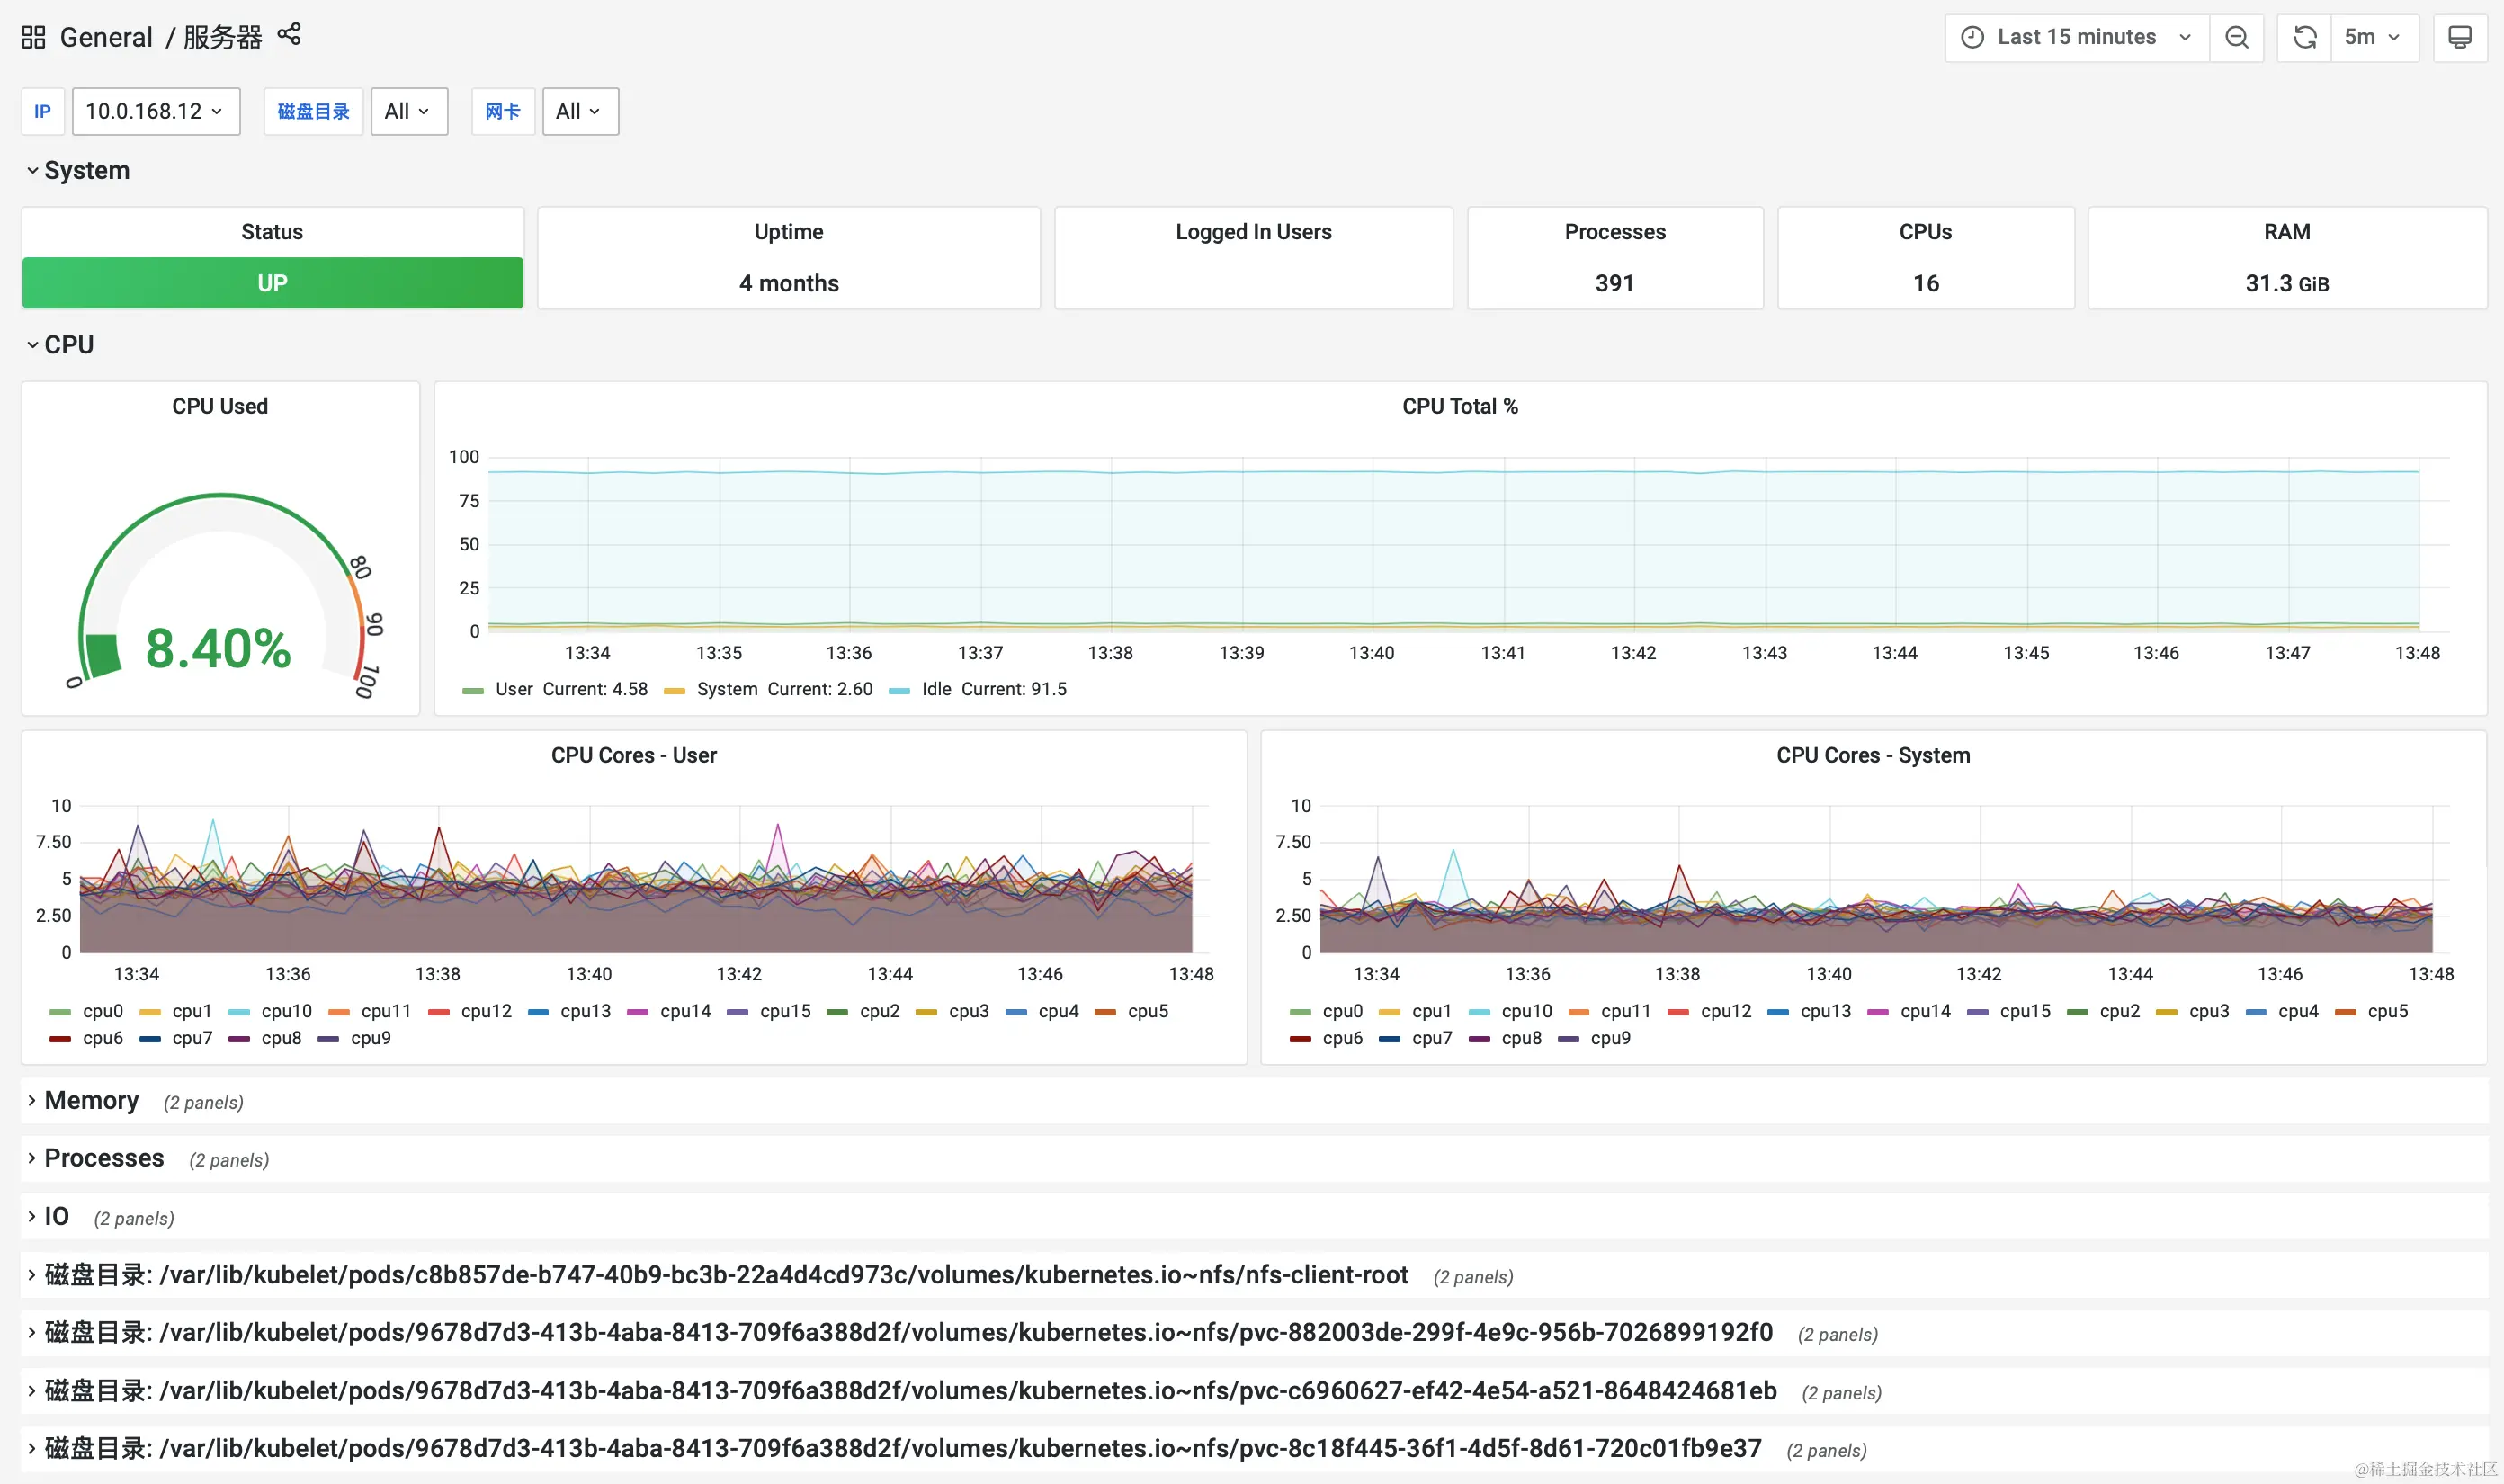Expand the Memory row
2504x1484 pixels.
coord(91,1100)
